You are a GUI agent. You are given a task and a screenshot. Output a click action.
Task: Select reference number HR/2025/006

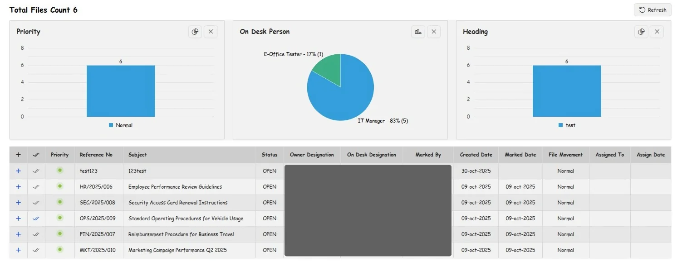coord(96,187)
